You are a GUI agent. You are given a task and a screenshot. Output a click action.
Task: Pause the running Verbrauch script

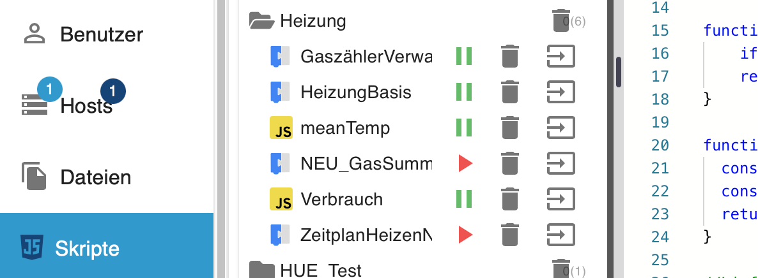[x=464, y=200]
